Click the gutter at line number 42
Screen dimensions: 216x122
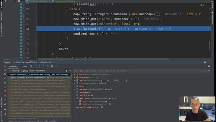click(27, 29)
